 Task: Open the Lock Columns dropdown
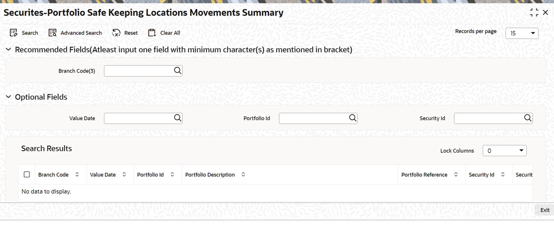click(505, 151)
